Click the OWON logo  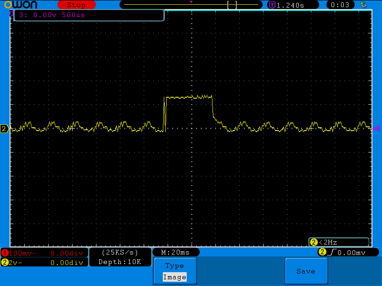tap(21, 5)
